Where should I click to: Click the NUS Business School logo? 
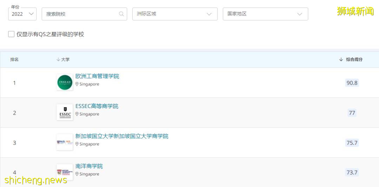pos(65,142)
